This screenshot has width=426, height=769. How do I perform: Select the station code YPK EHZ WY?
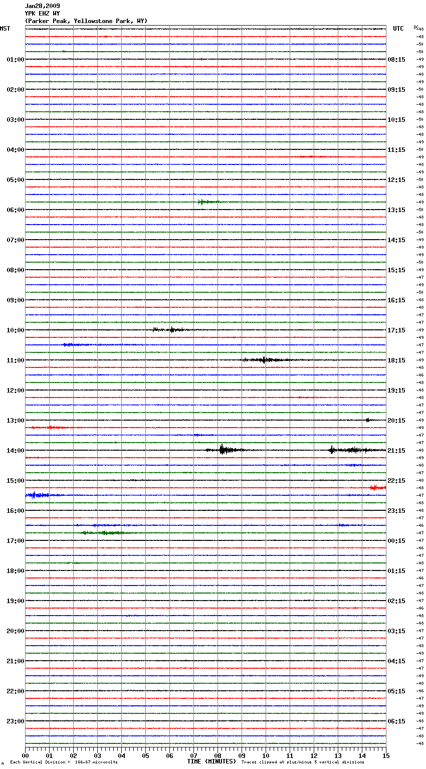click(43, 14)
